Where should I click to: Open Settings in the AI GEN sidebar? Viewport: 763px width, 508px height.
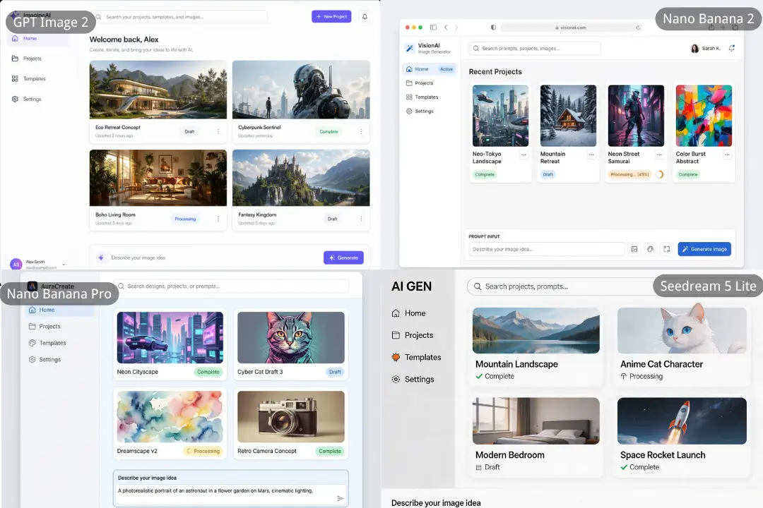[413, 379]
